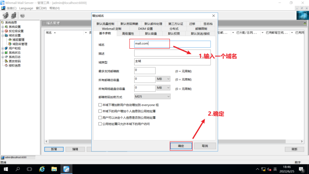Click the 系统设置 tree icon
The height and width of the screenshot is (174, 309).
(x=6, y=27)
